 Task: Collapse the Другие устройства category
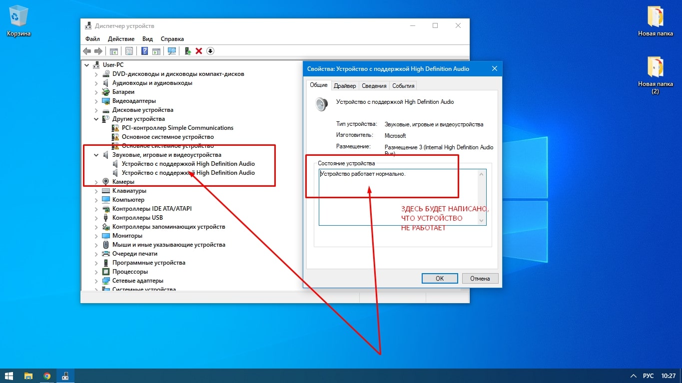point(96,119)
